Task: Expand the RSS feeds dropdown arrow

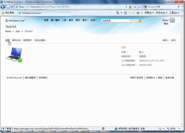Action: click(129, 13)
